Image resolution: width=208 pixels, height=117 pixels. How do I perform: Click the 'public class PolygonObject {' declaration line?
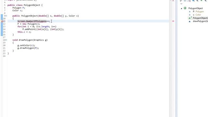[25, 5]
